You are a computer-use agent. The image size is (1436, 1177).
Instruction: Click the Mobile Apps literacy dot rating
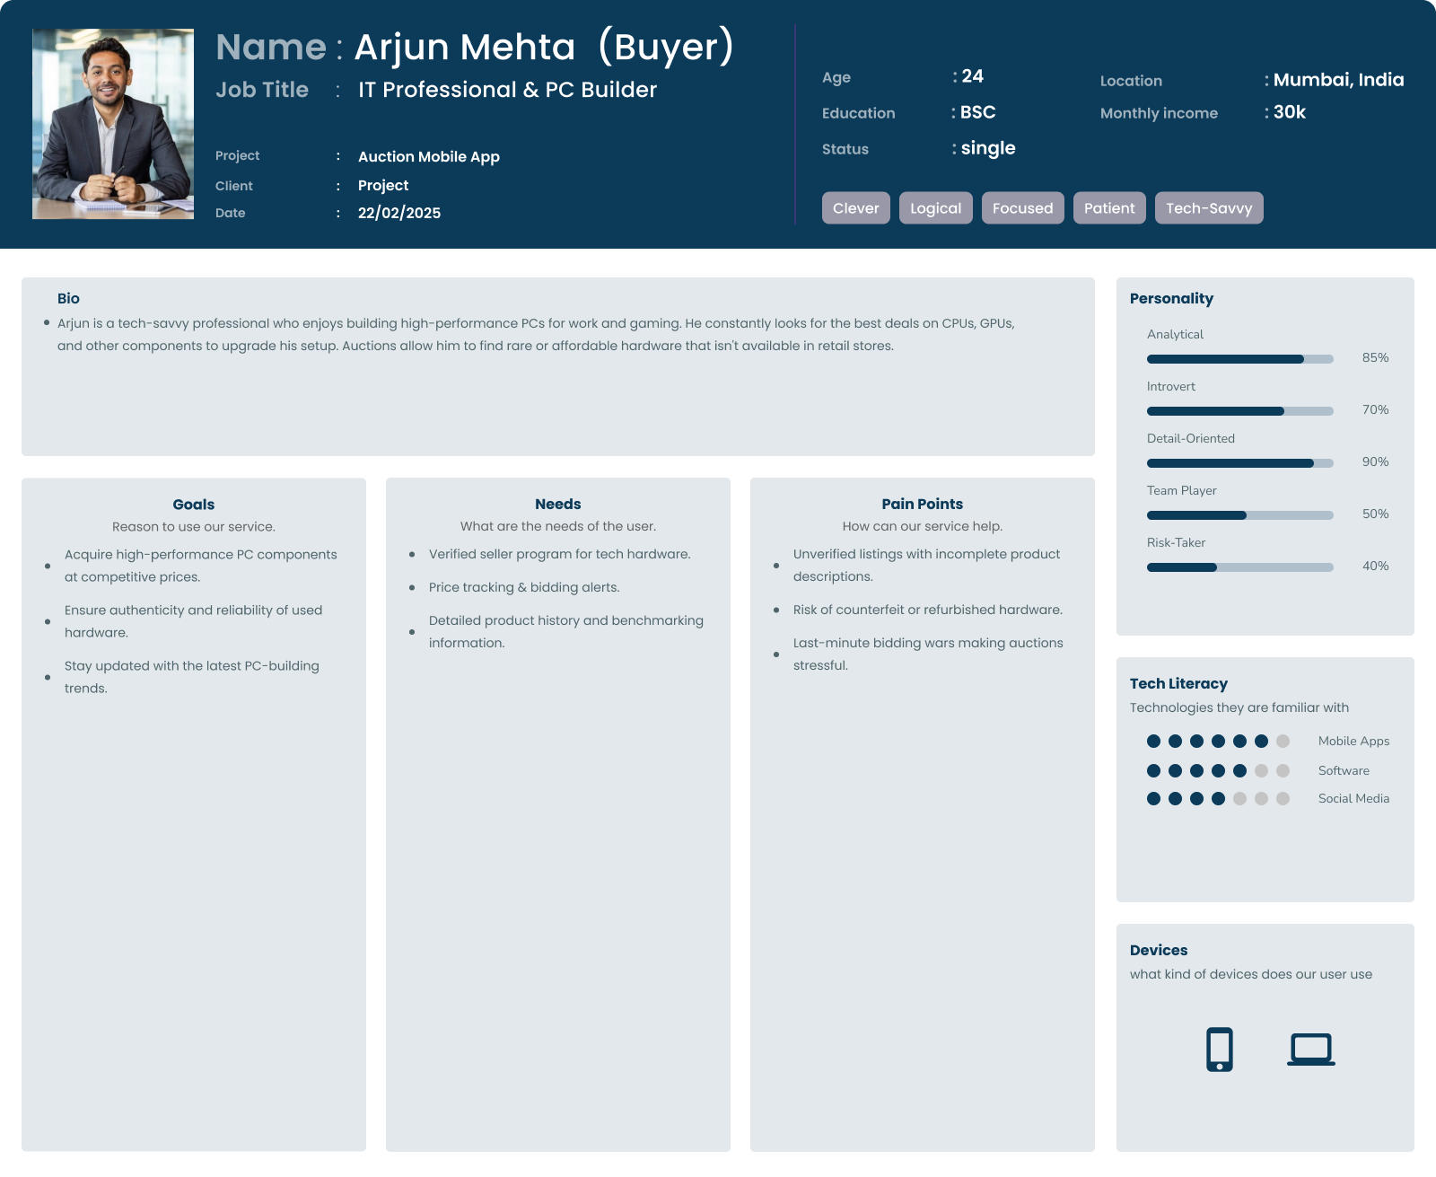[1218, 741]
